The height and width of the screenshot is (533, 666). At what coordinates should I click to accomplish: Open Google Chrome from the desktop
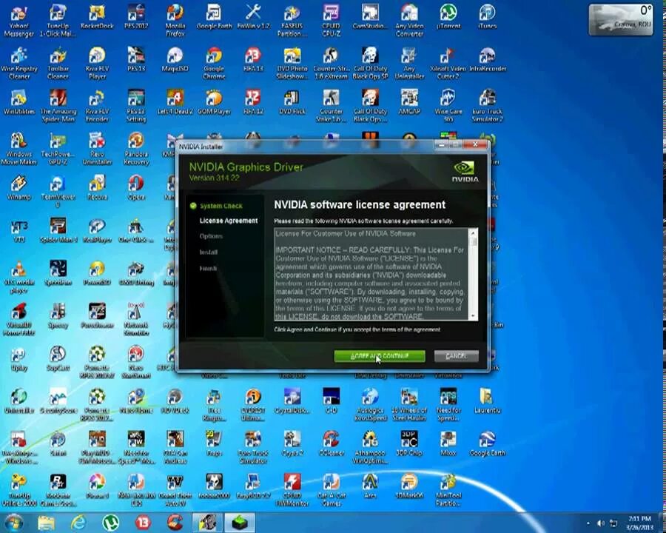coord(213,59)
